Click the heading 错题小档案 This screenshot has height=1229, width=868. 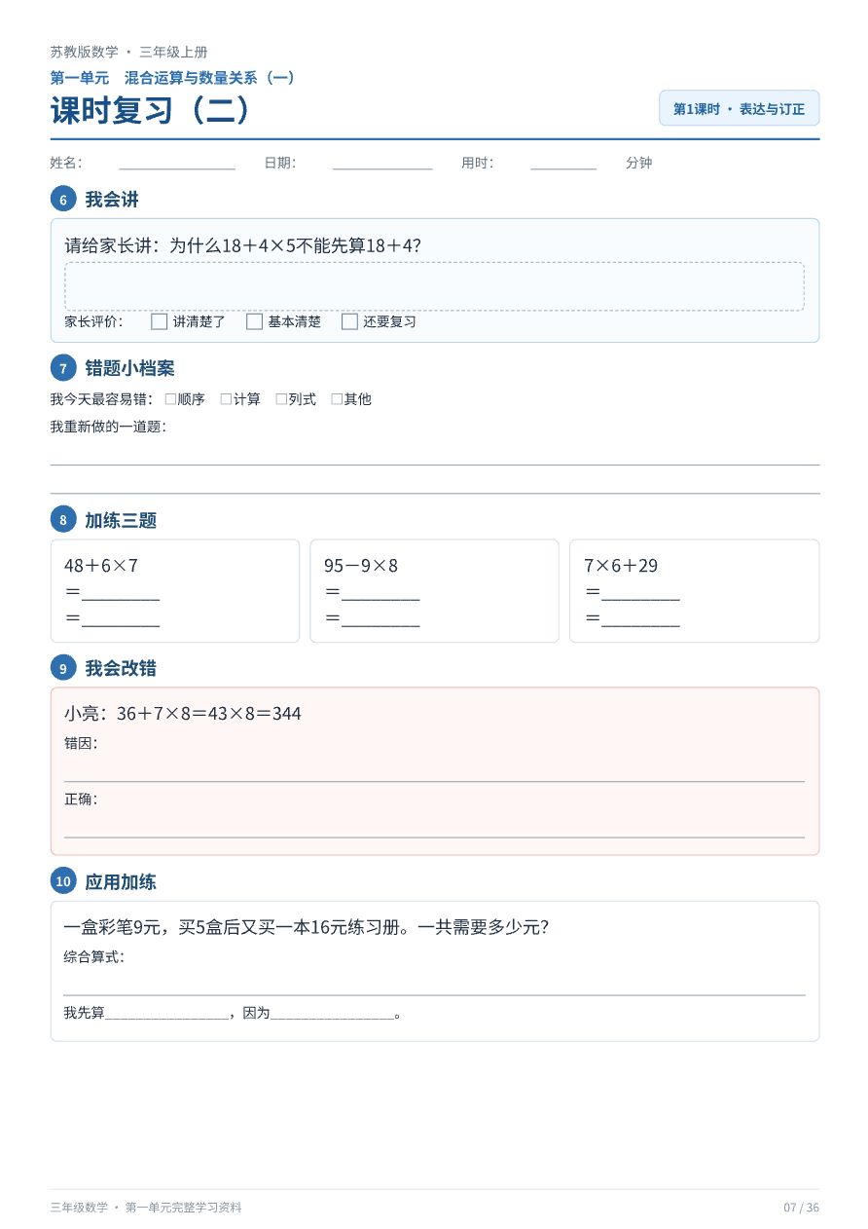tap(129, 368)
